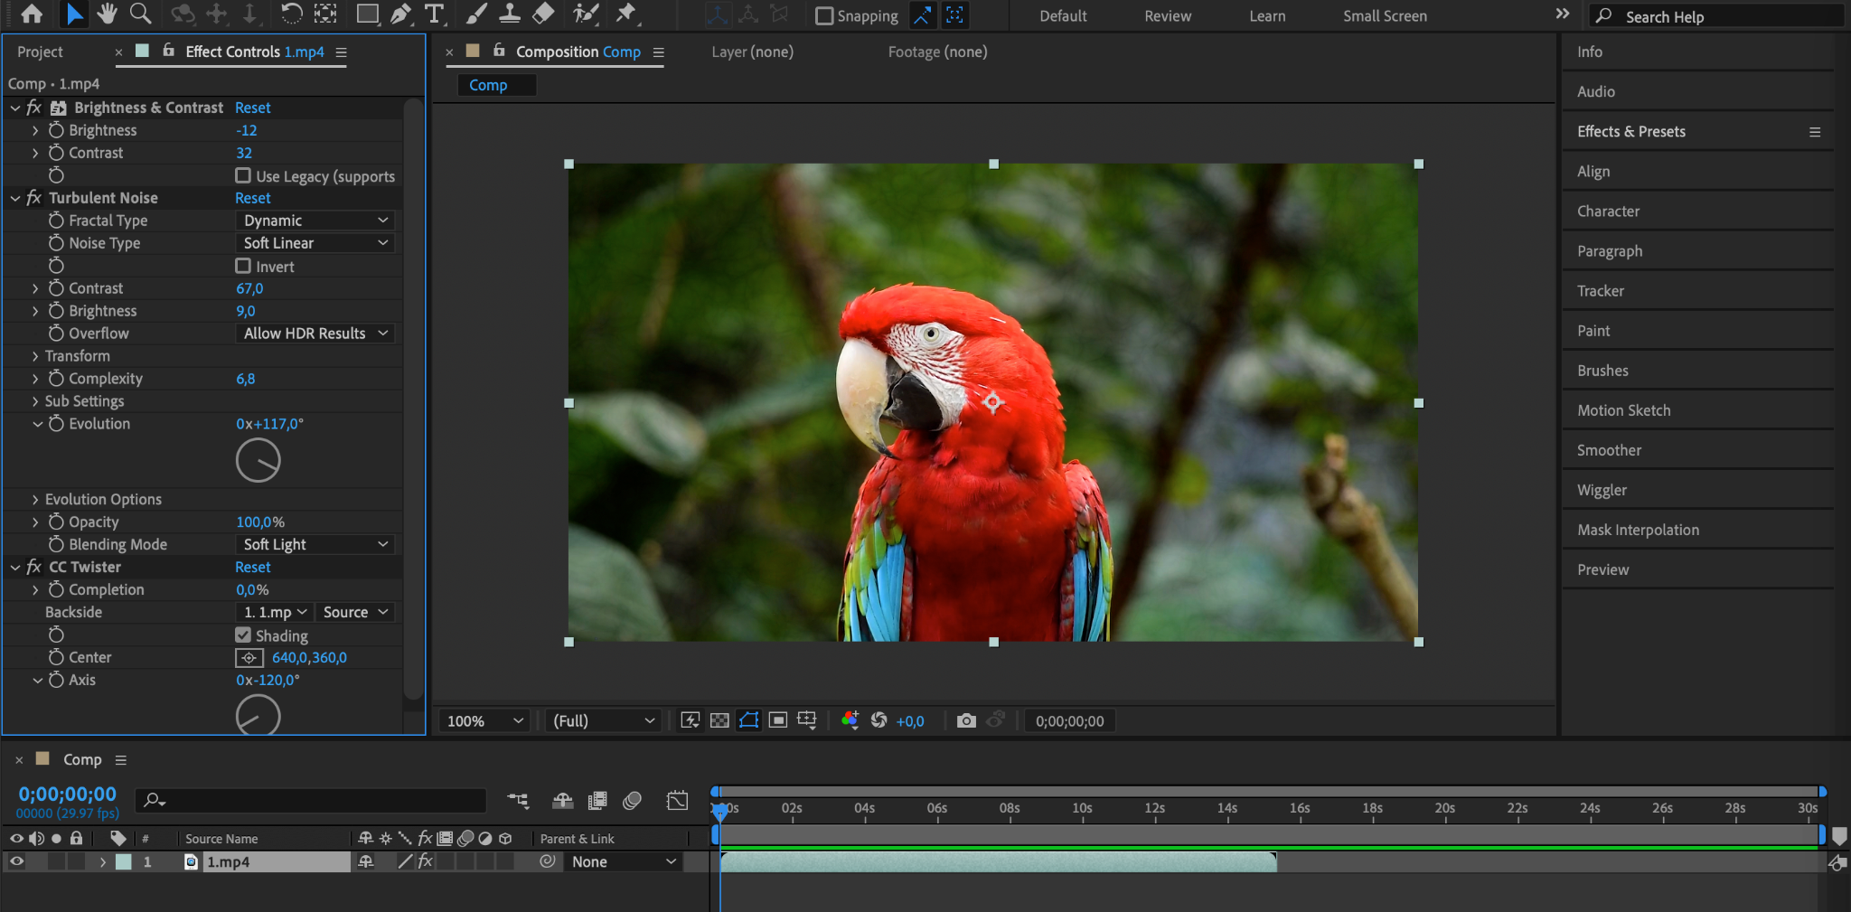Expand the Sub Settings group

tap(35, 401)
